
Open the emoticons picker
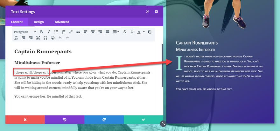pos(53,38)
